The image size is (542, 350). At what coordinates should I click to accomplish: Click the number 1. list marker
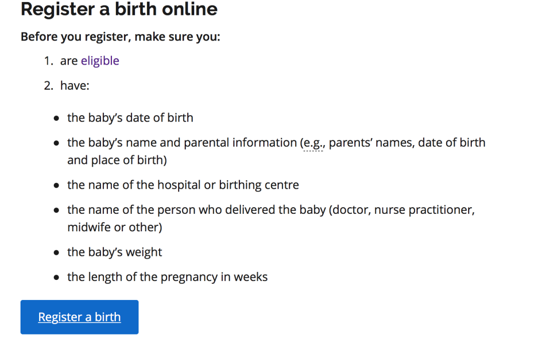click(48, 61)
